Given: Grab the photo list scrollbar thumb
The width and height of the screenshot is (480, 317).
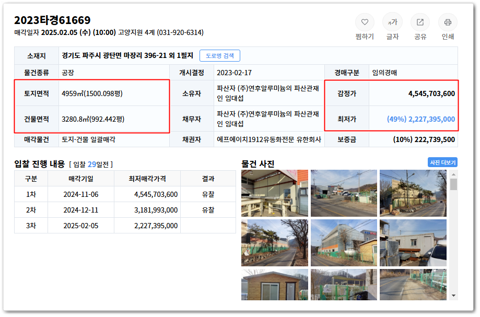Looking at the screenshot, I should [x=453, y=184].
